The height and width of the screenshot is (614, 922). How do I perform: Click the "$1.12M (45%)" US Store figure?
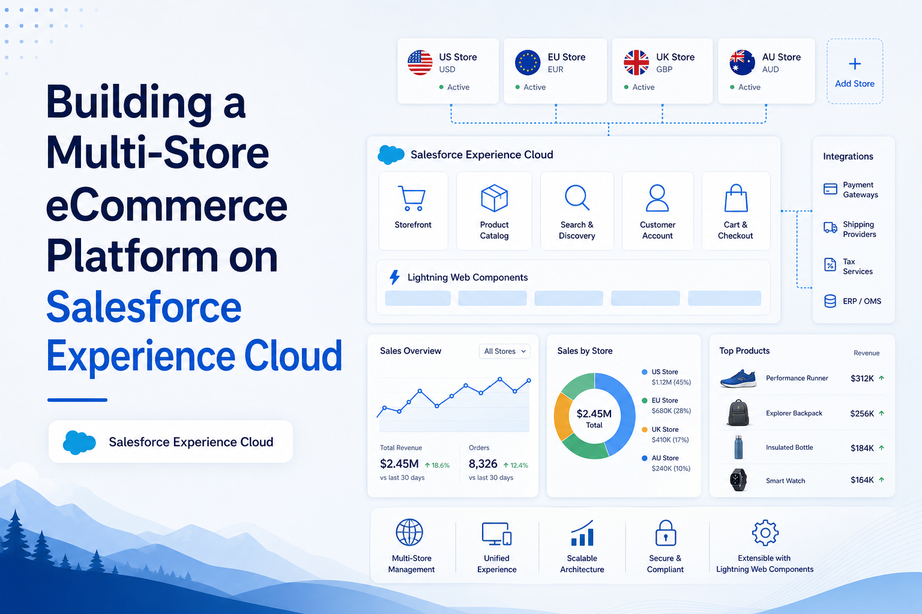[671, 383]
